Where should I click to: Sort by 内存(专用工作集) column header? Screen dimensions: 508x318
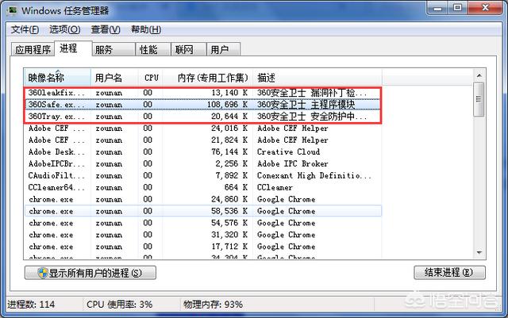click(x=208, y=78)
